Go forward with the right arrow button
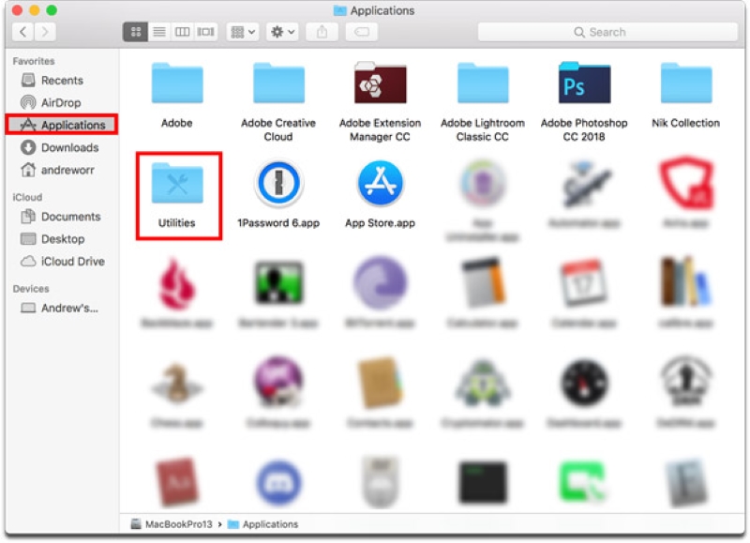 [45, 32]
